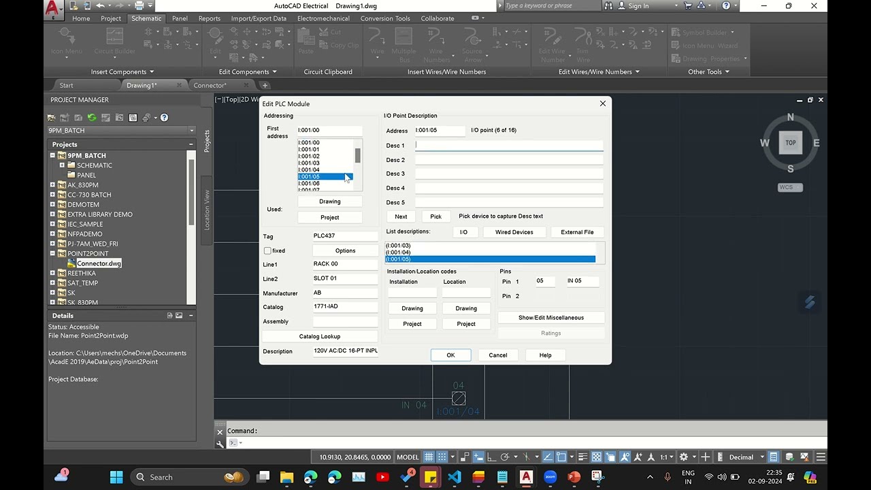The width and height of the screenshot is (871, 490).
Task: Collapse the POINT2POINT project
Action: pyautogui.click(x=52, y=254)
